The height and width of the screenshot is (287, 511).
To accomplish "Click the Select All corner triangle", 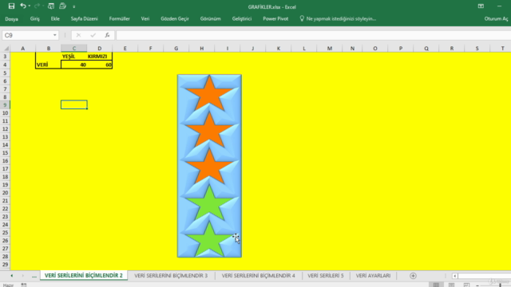I will coord(6,49).
